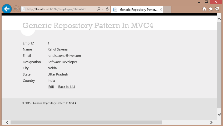Click the browser Back arrow button
Viewport: 223px width, 126px height.
(x=7, y=9)
